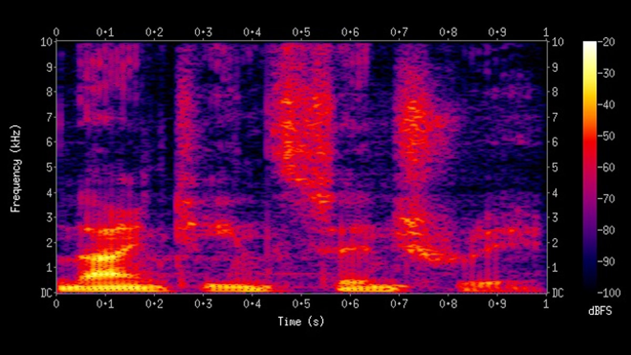Click the "Frequency (kHz)" axis label
This screenshot has width=631, height=355.
click(16, 168)
